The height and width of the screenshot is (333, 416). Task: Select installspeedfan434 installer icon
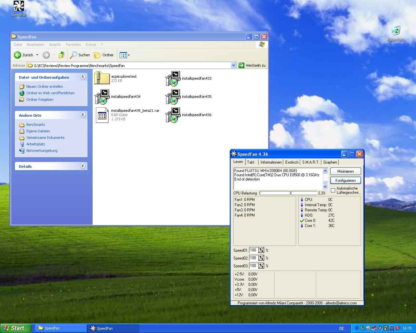(x=102, y=97)
